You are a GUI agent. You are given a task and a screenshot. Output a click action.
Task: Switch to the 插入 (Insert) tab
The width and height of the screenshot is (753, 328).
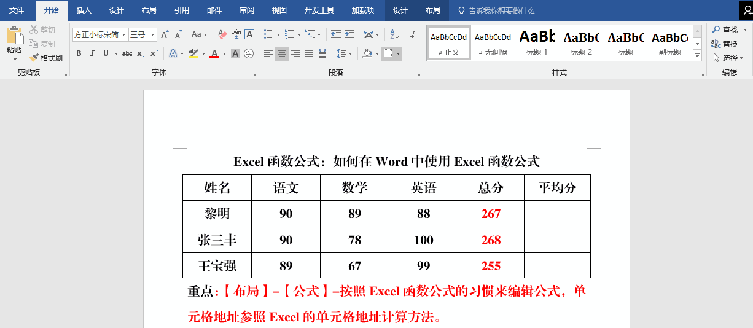84,10
